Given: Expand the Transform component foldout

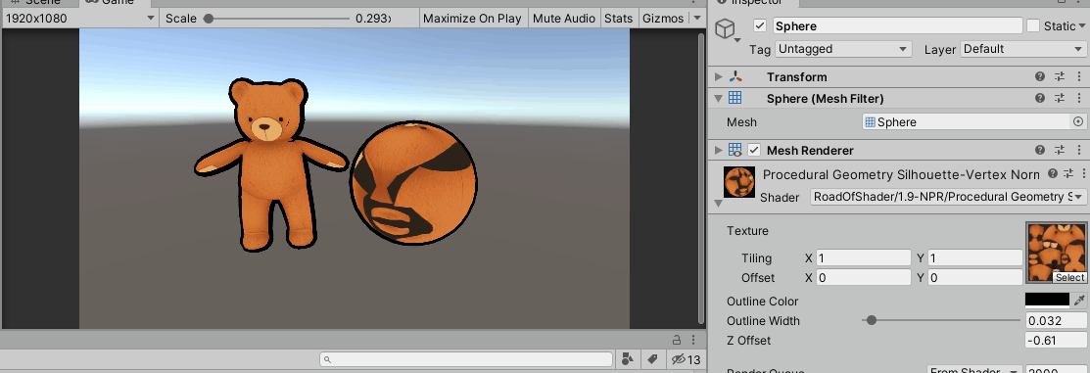Looking at the screenshot, I should click(x=719, y=76).
